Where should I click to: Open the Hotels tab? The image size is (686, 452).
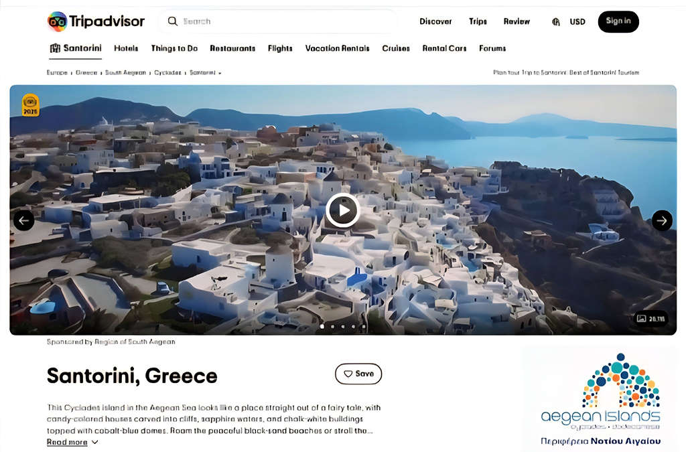(x=126, y=48)
